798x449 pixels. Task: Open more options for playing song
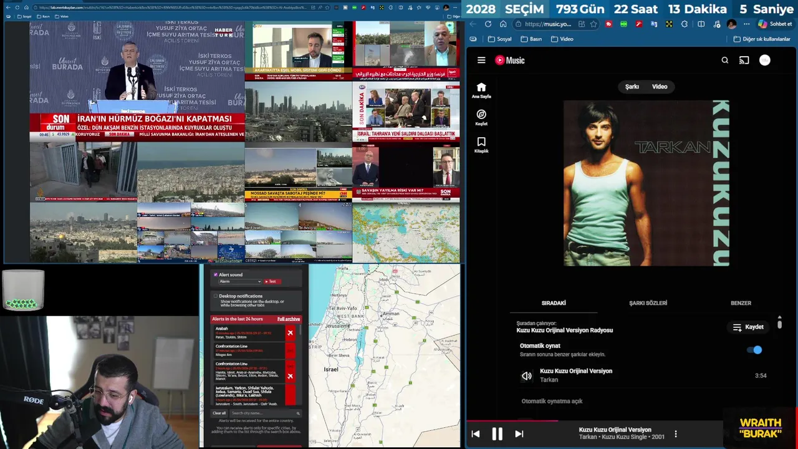pos(675,434)
